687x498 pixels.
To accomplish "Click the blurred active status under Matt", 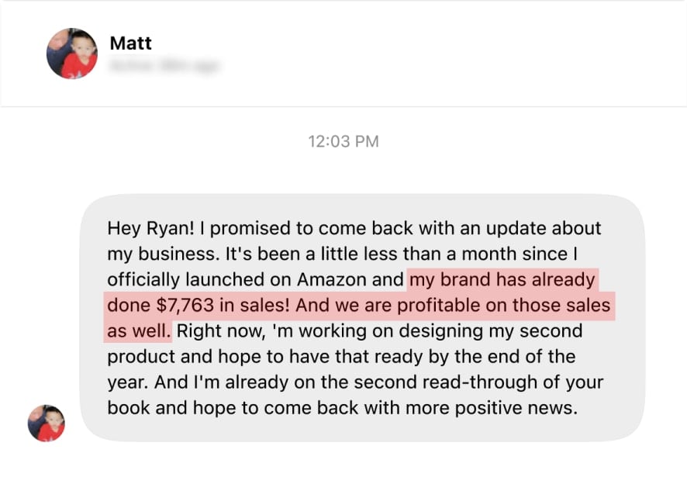I will coord(164,66).
